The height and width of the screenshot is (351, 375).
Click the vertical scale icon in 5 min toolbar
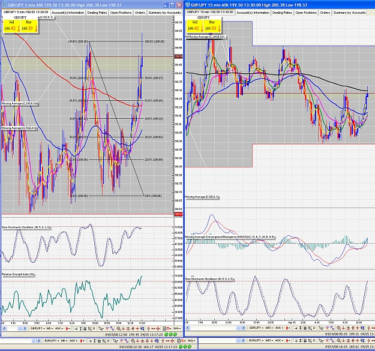pyautogui.click(x=80, y=329)
